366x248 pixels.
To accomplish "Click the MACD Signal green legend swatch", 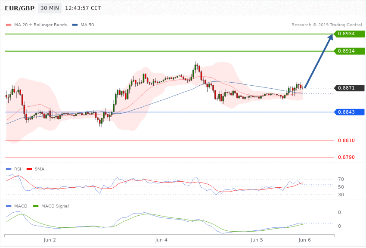I will [x=36, y=206].
